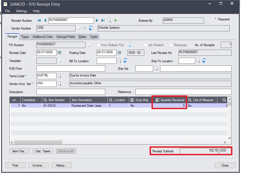Switch to the Additional Costs tab

coord(43,37)
